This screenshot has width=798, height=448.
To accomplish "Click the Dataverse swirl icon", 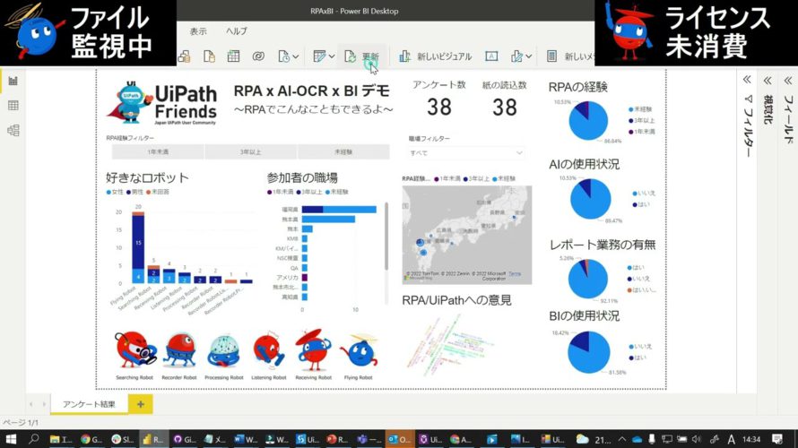I will tap(258, 56).
